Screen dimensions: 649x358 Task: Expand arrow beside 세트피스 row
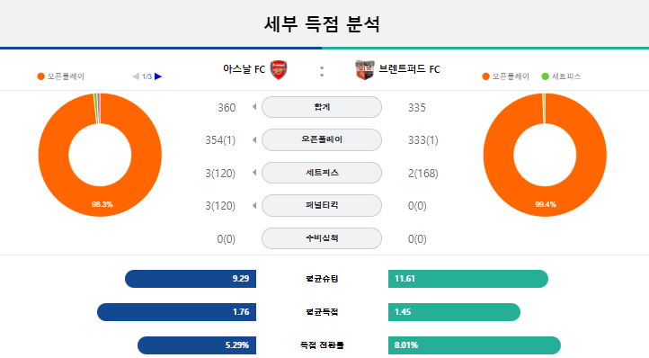tap(254, 173)
